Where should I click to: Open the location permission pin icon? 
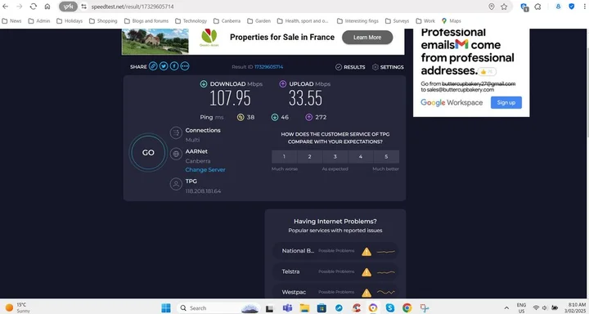[492, 7]
